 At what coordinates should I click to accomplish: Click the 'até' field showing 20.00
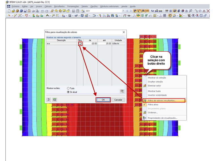pyautogui.click(x=105, y=43)
